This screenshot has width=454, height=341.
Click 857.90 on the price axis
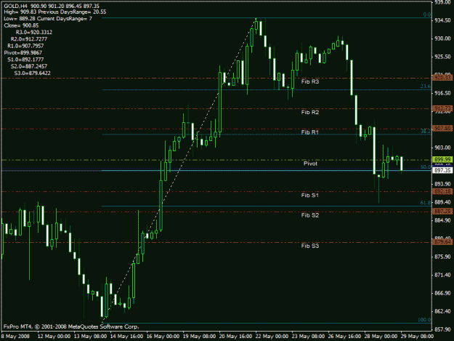click(x=442, y=329)
